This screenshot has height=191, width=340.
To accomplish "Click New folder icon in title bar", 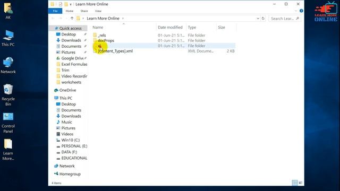I will (x=66, y=4).
